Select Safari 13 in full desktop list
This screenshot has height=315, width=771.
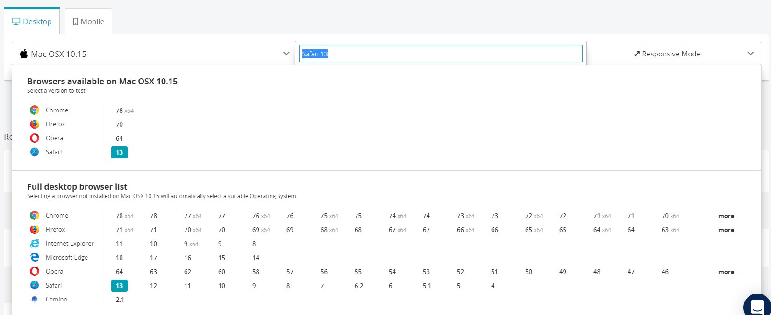pyautogui.click(x=119, y=286)
